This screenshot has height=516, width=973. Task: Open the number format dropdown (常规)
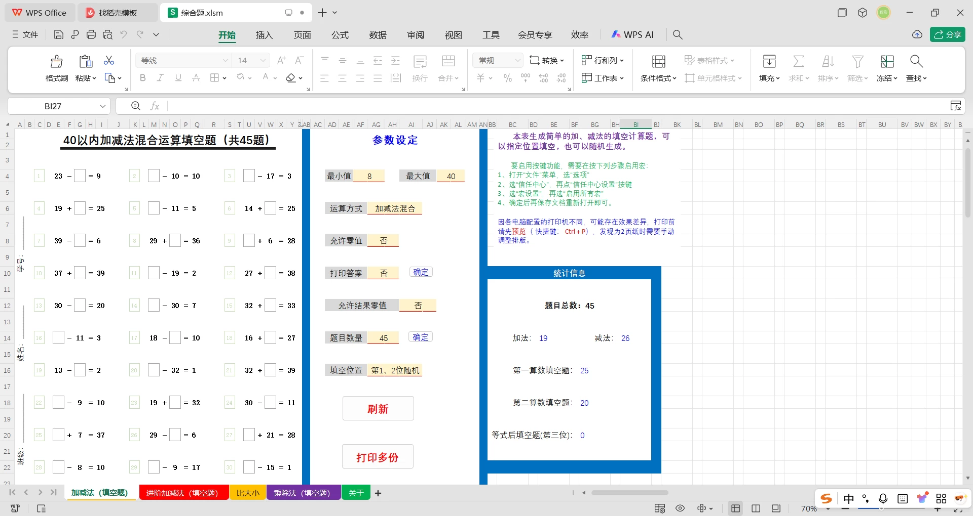(517, 60)
